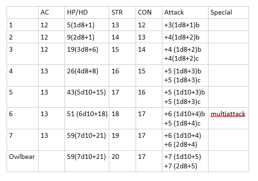This screenshot has height=181, width=258.
Task: Click the CON column header
Action: tap(149, 13)
